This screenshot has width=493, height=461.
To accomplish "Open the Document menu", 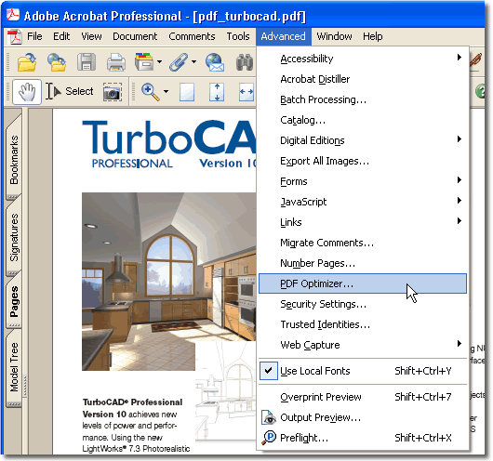I will point(135,36).
